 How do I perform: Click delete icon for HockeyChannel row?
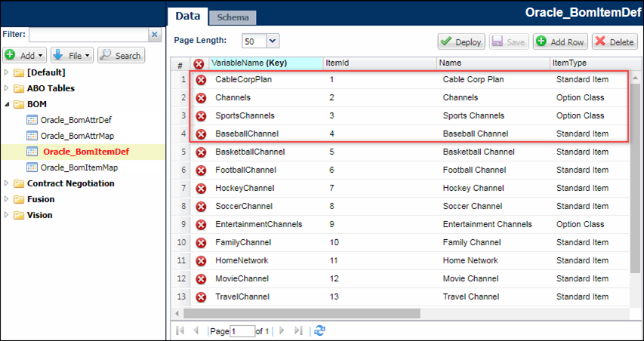[x=200, y=189]
